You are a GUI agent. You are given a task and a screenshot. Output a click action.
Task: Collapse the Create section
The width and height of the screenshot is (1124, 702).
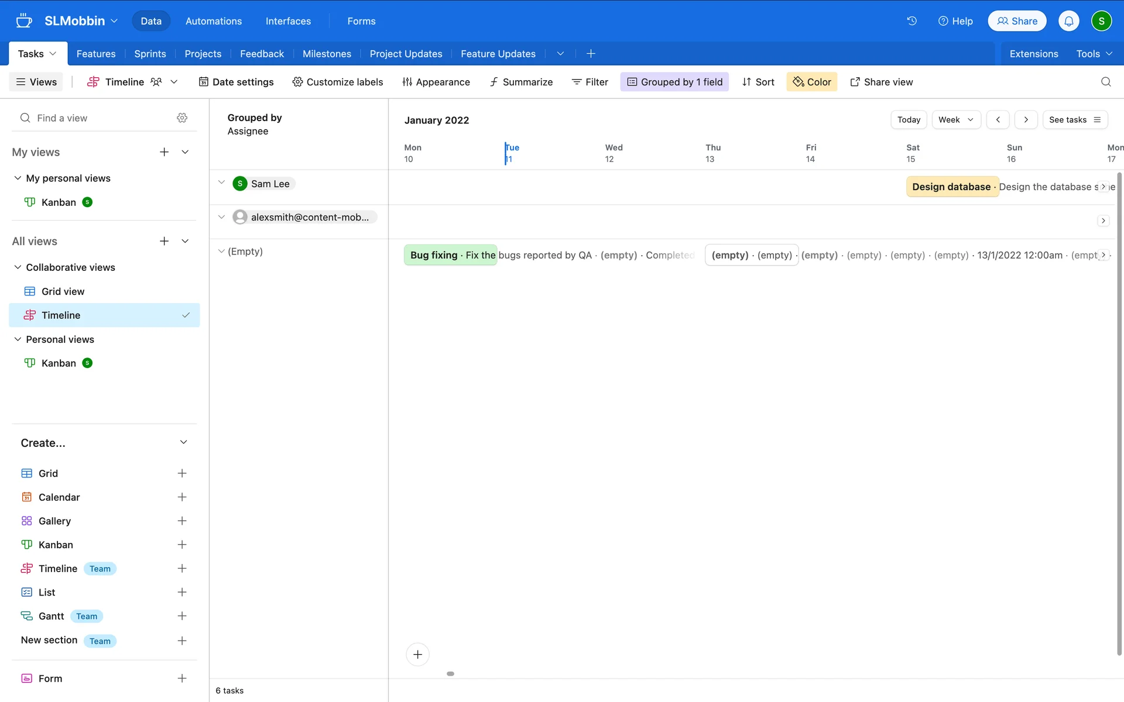pos(183,443)
